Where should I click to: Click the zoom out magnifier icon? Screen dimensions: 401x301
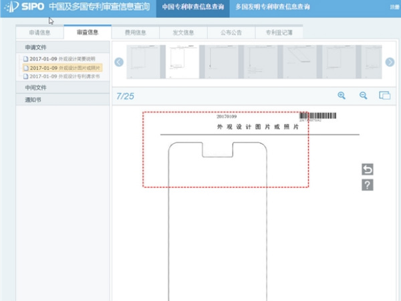point(363,96)
